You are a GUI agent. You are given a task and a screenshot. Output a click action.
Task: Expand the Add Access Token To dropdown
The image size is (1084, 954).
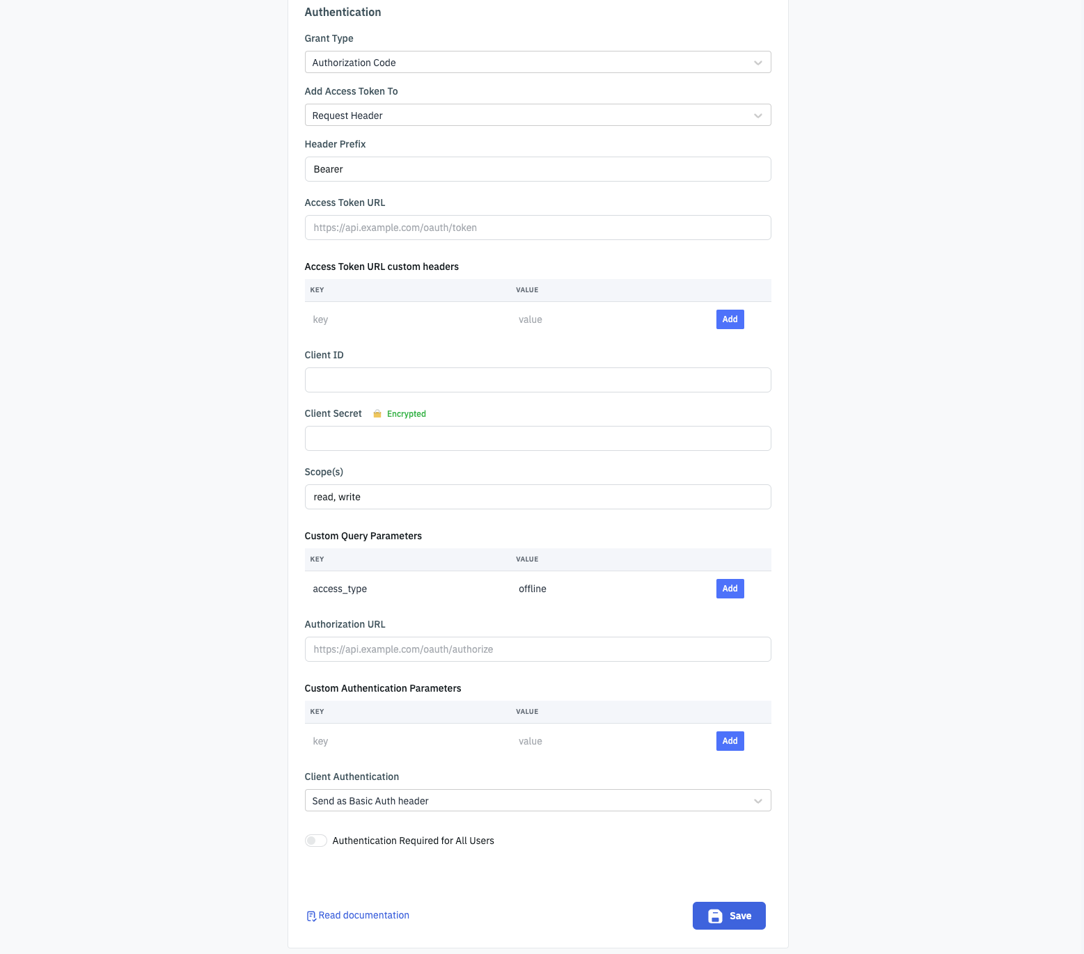pyautogui.click(x=537, y=116)
